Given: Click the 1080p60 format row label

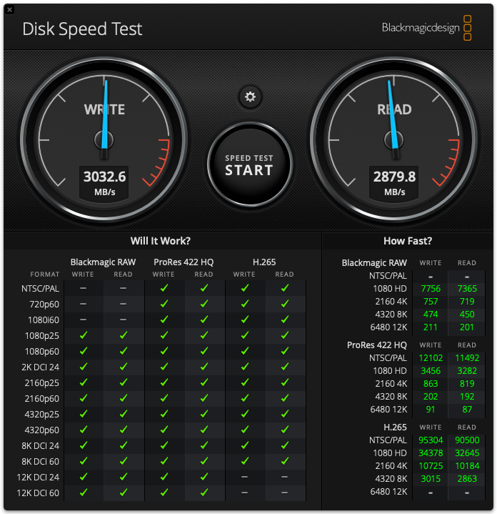Looking at the screenshot, I should [42, 352].
